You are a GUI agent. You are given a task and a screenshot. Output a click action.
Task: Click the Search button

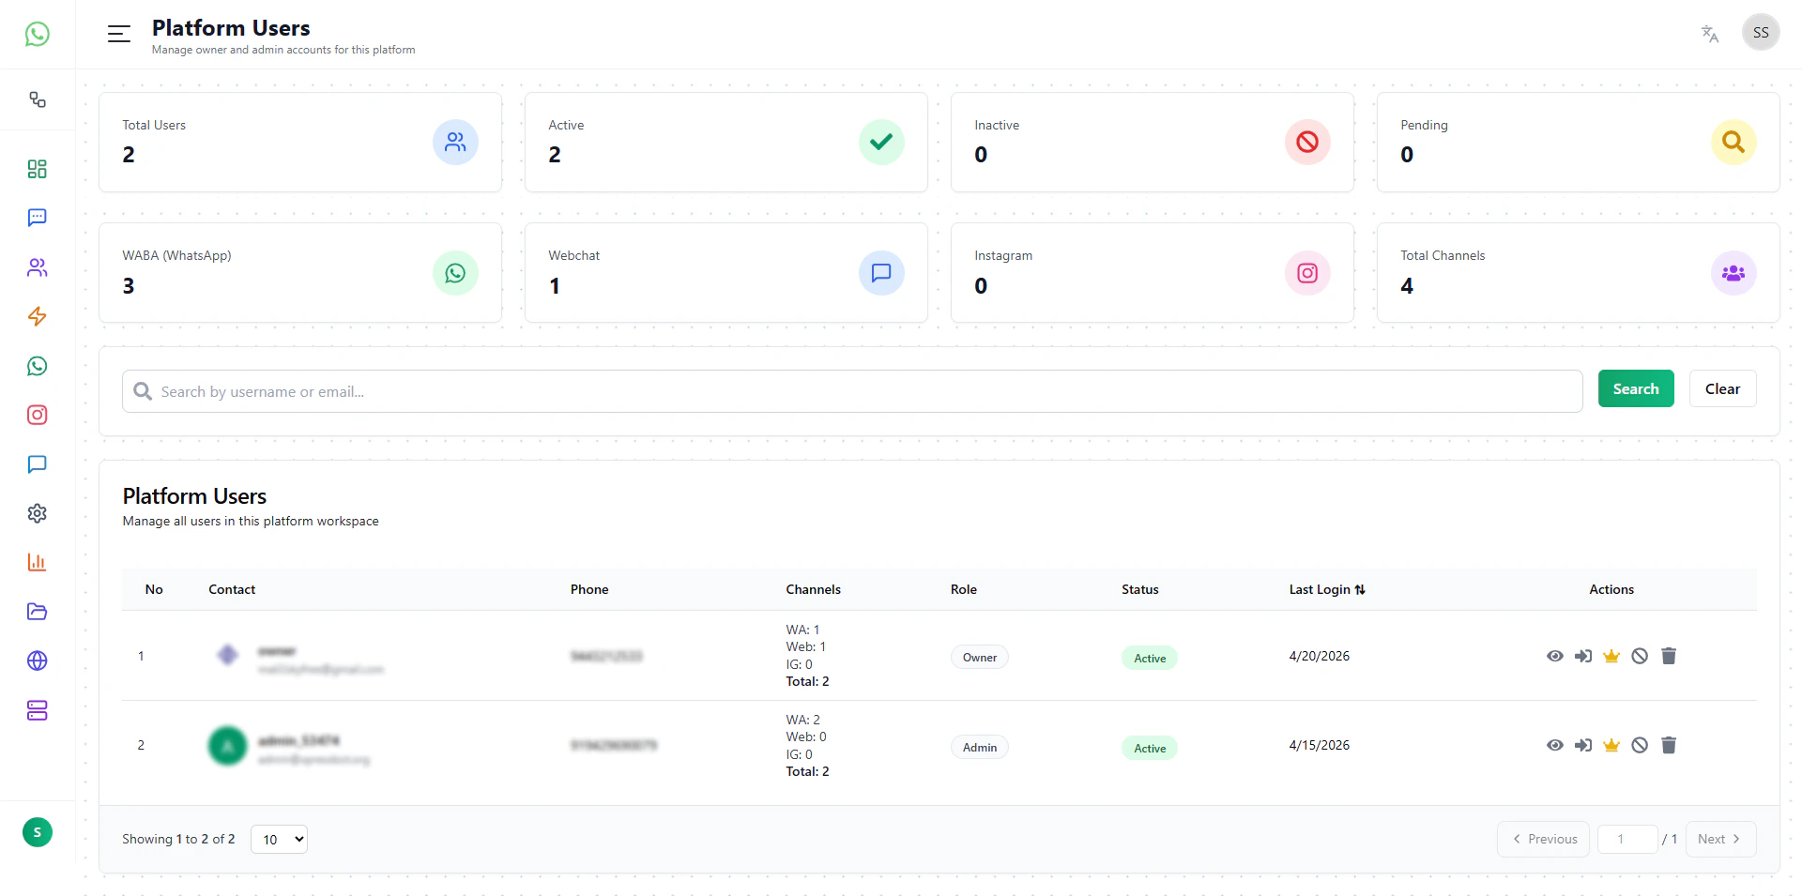click(1636, 388)
